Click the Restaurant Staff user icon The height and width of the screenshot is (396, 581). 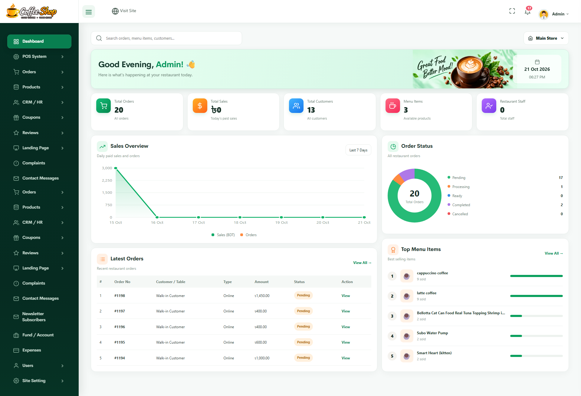(x=489, y=106)
